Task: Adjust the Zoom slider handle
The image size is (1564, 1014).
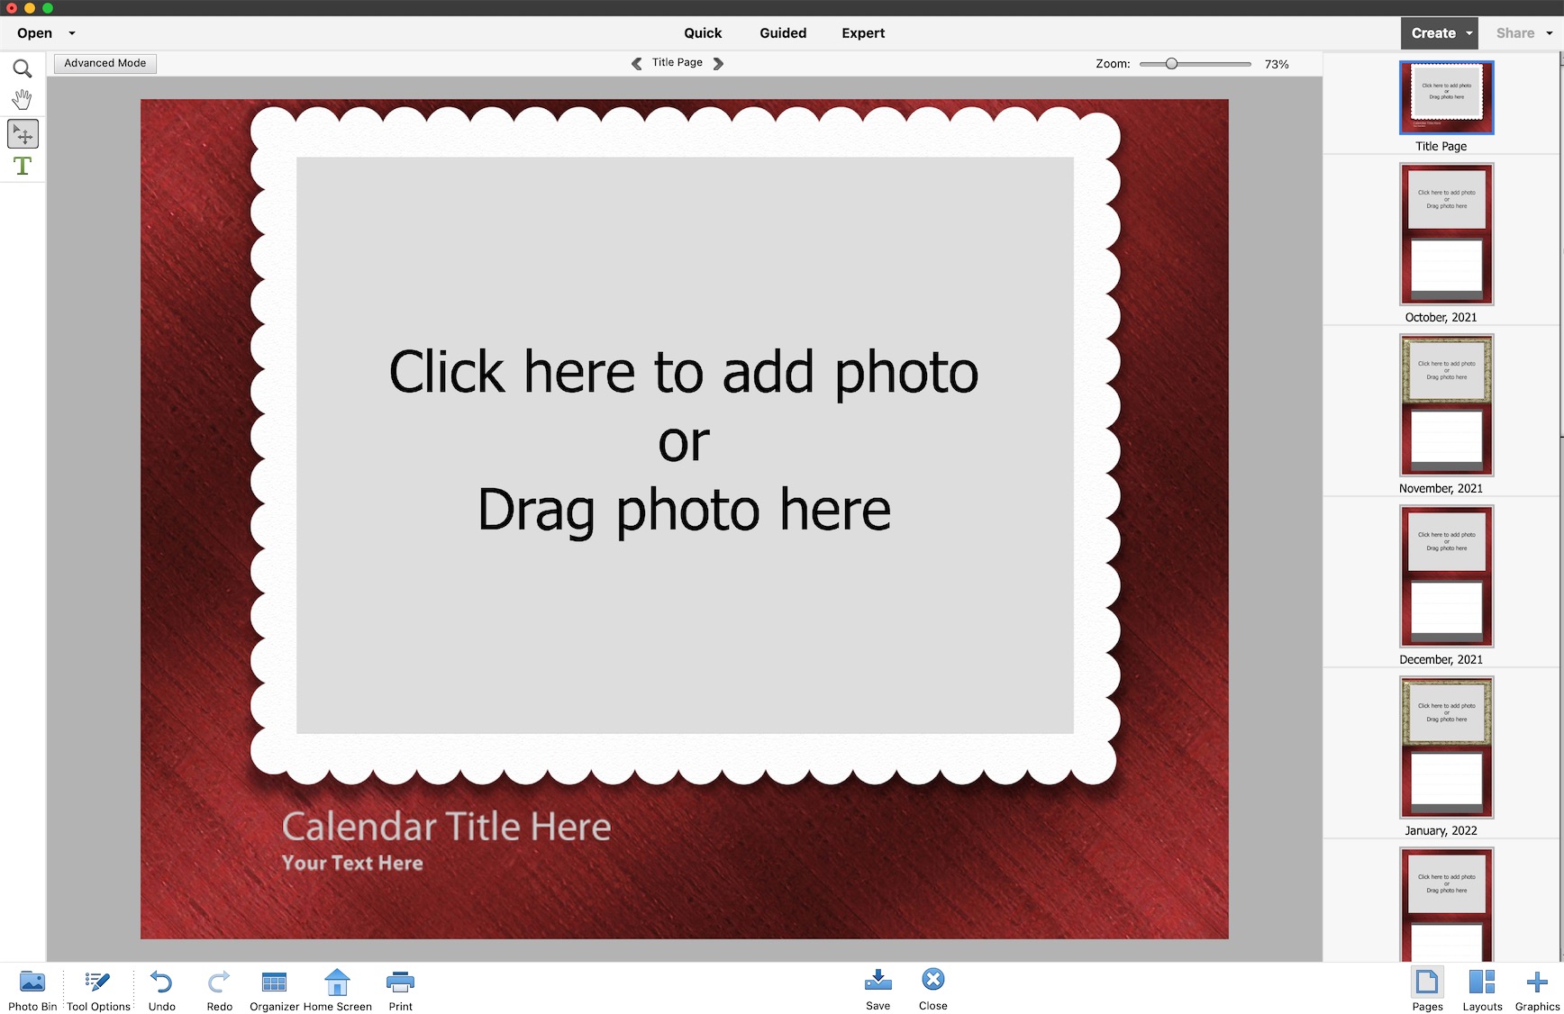Action: [1171, 64]
